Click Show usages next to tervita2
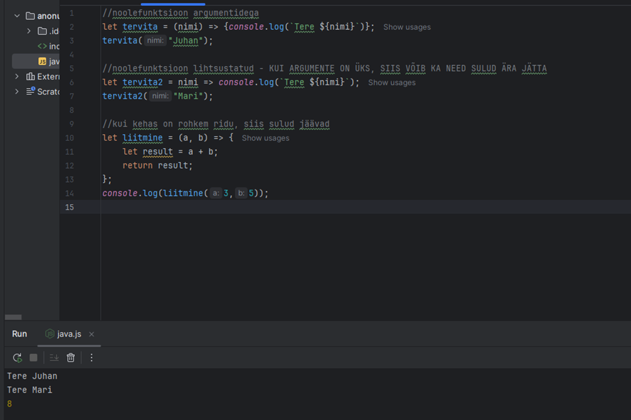The height and width of the screenshot is (420, 631). coord(391,83)
